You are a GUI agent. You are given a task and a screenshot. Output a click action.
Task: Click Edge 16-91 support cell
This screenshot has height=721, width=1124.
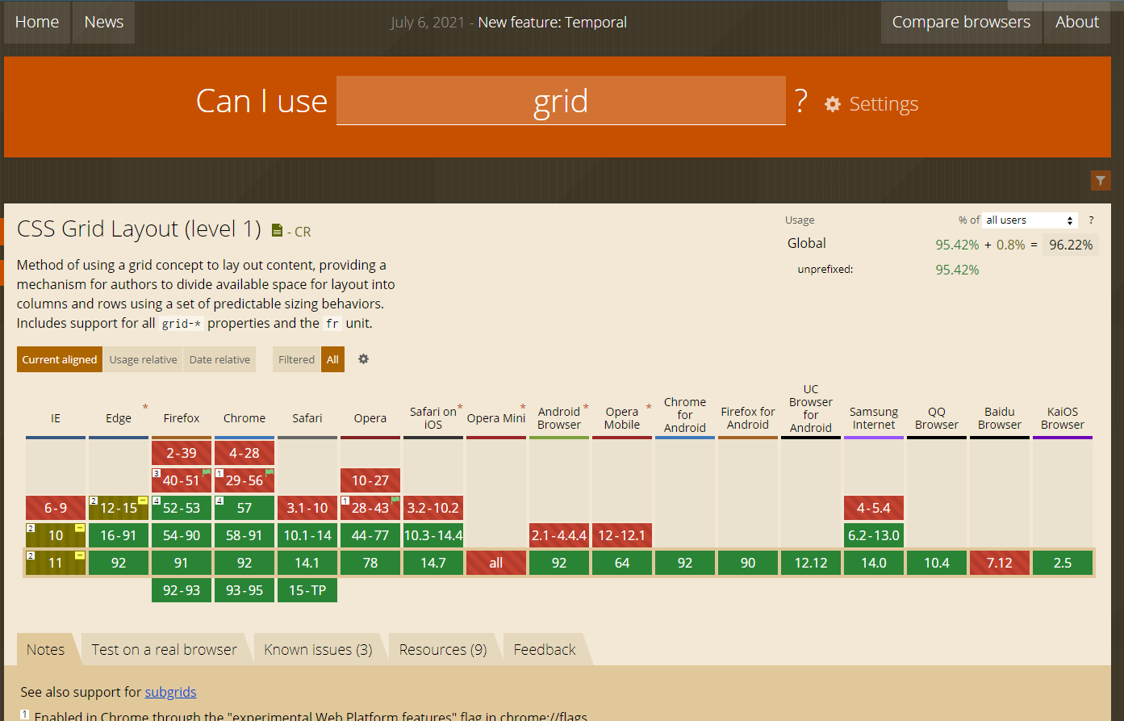point(119,535)
